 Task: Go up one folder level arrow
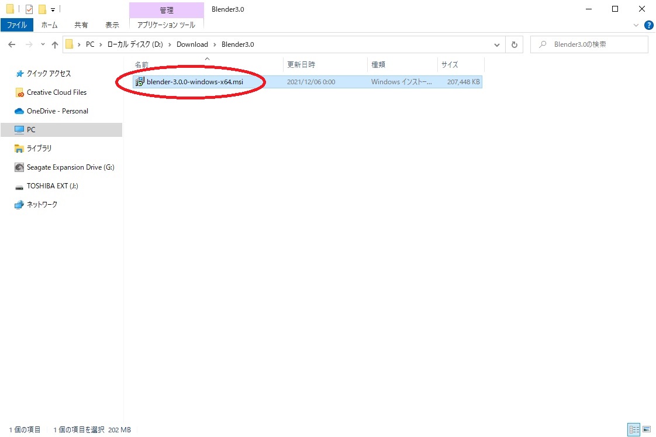pos(55,45)
